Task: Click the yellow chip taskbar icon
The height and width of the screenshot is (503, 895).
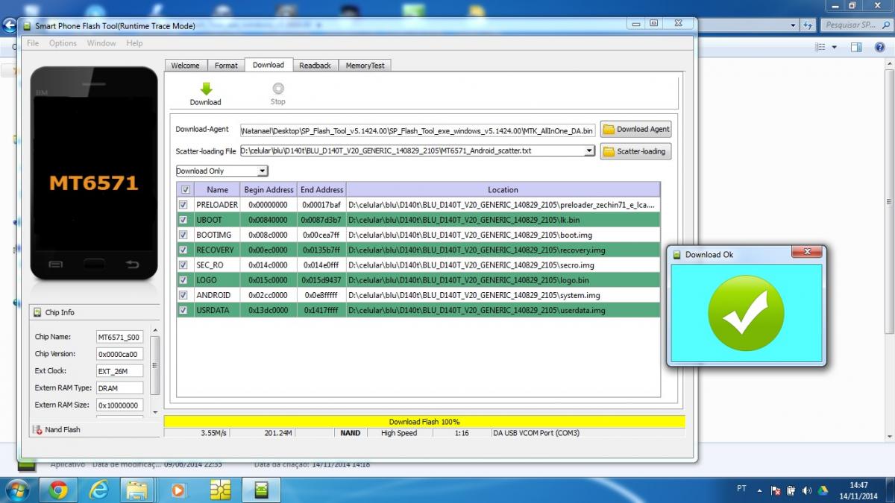Action: [220, 490]
